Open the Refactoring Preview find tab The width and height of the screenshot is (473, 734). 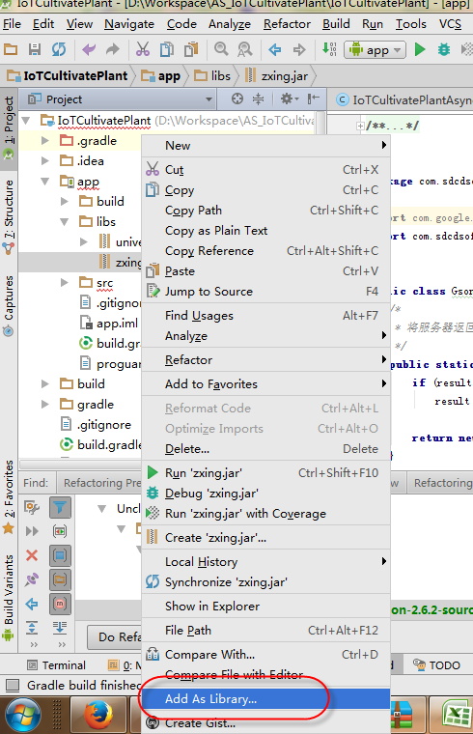(x=99, y=483)
